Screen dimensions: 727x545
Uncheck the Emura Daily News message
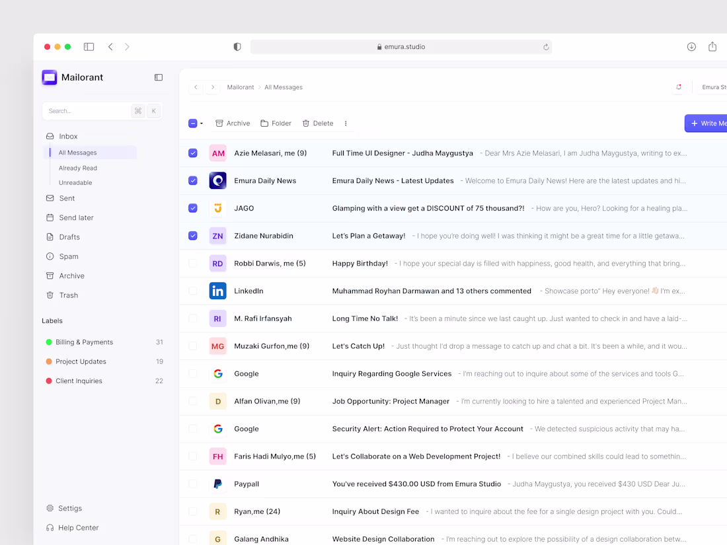point(192,180)
